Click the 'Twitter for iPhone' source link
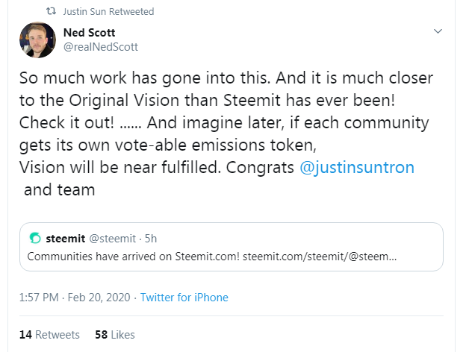This screenshot has height=352, width=469. [x=184, y=298]
